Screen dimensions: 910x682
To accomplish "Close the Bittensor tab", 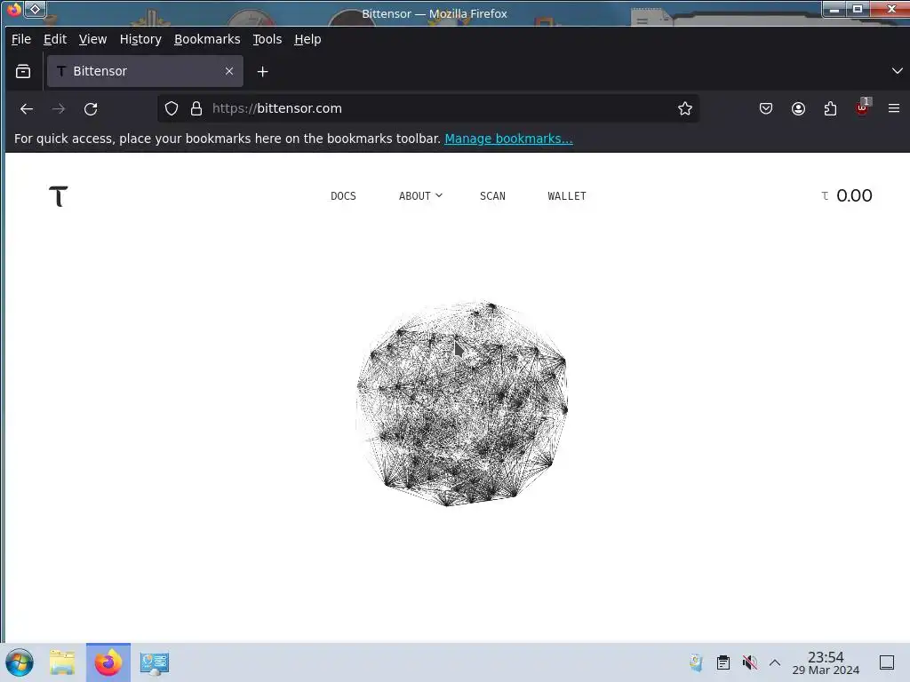I will pyautogui.click(x=229, y=71).
